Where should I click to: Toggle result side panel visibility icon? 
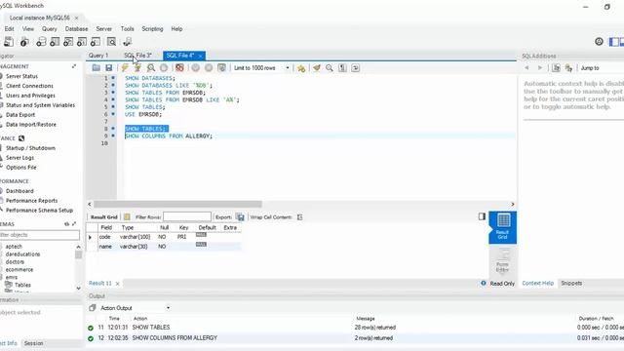(482, 216)
